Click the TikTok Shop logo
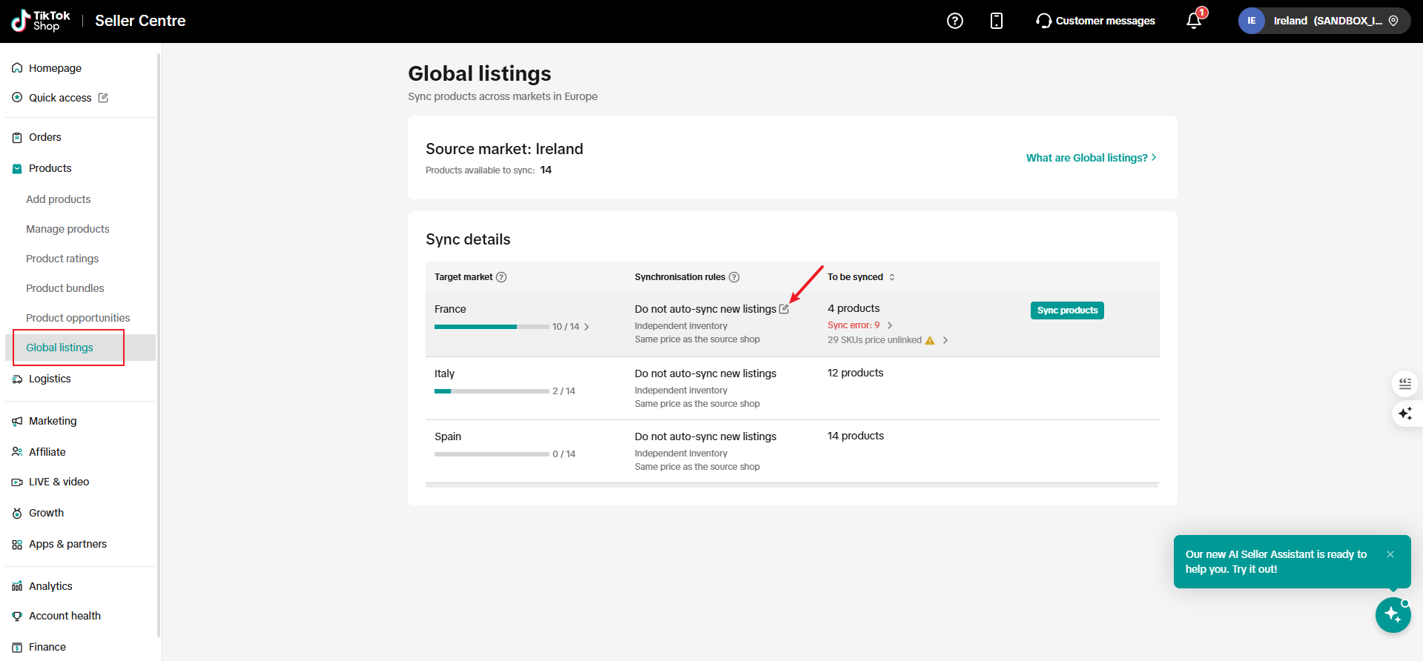Image resolution: width=1423 pixels, height=661 pixels. pyautogui.click(x=41, y=21)
